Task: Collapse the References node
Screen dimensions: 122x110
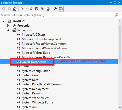Action: tap(8, 30)
